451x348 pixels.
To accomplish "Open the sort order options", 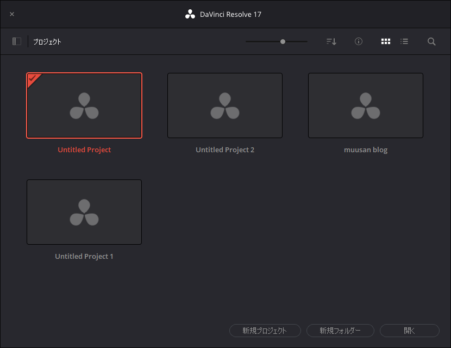I will point(331,41).
